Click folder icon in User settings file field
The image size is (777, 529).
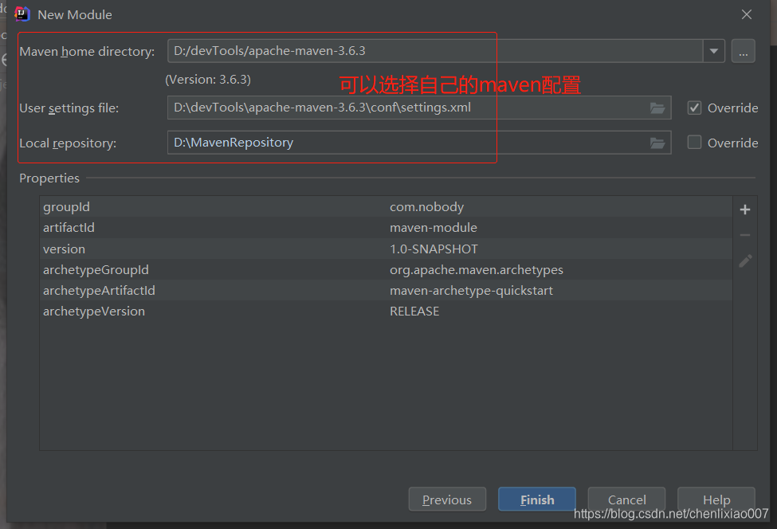tap(657, 108)
